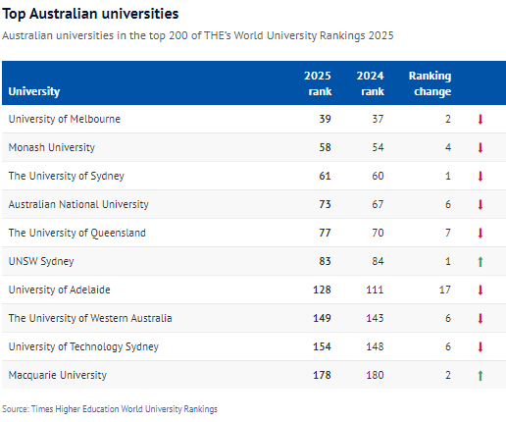Click the subtitle about THE's World University Rankings 2025

click(x=198, y=35)
